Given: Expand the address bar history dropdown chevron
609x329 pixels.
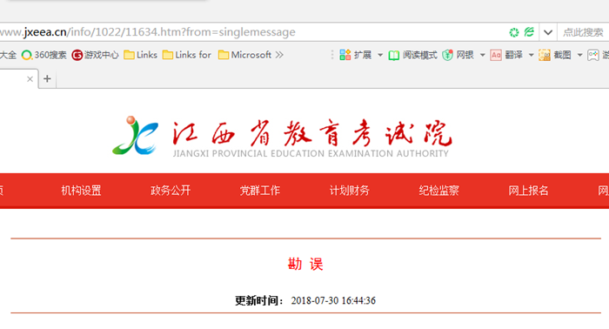Looking at the screenshot, I should (548, 32).
